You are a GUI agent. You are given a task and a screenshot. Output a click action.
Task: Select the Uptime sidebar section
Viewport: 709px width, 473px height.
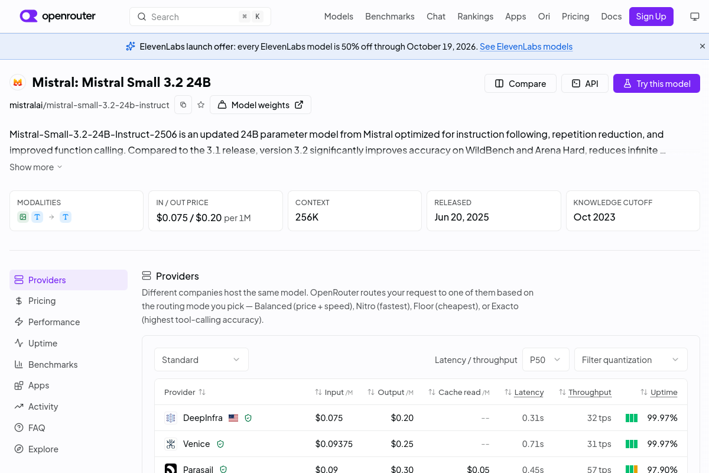[69, 344]
